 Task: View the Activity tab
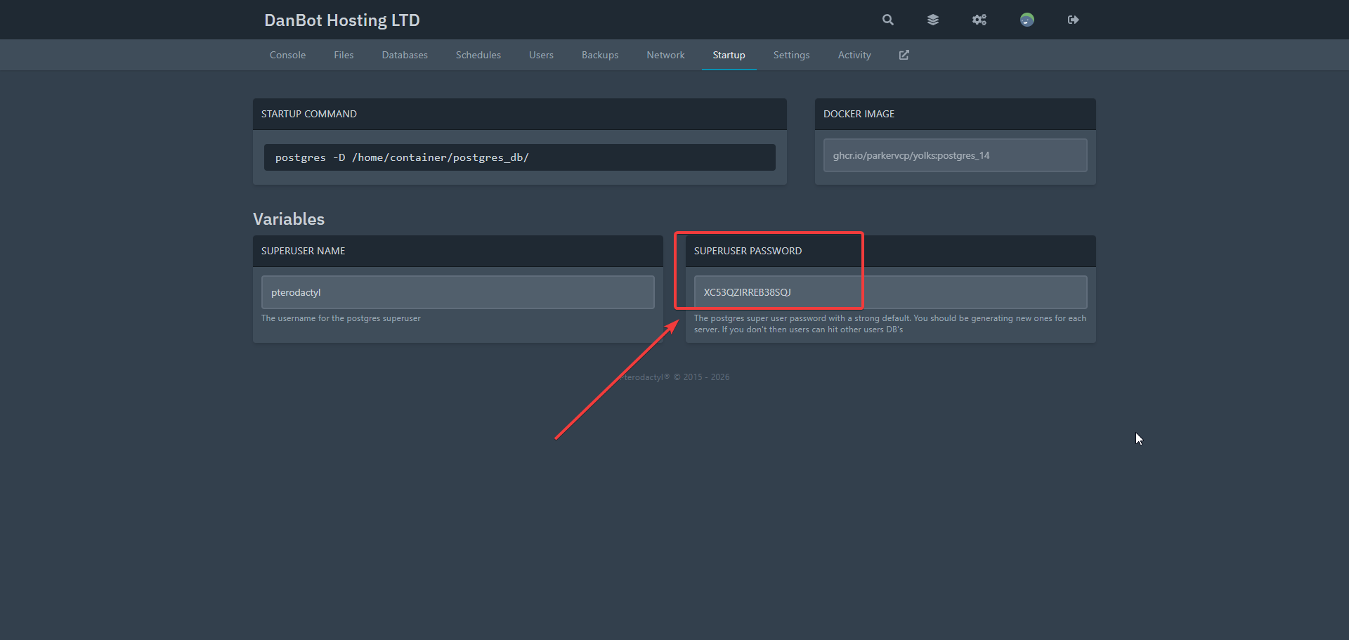click(854, 55)
